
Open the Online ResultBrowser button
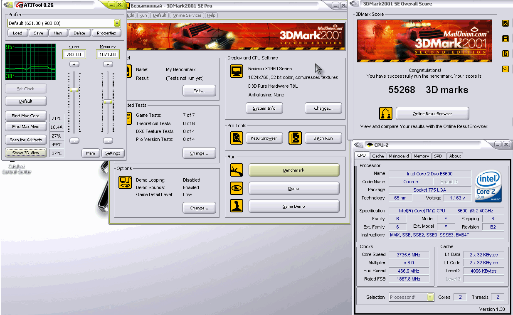pos(432,113)
